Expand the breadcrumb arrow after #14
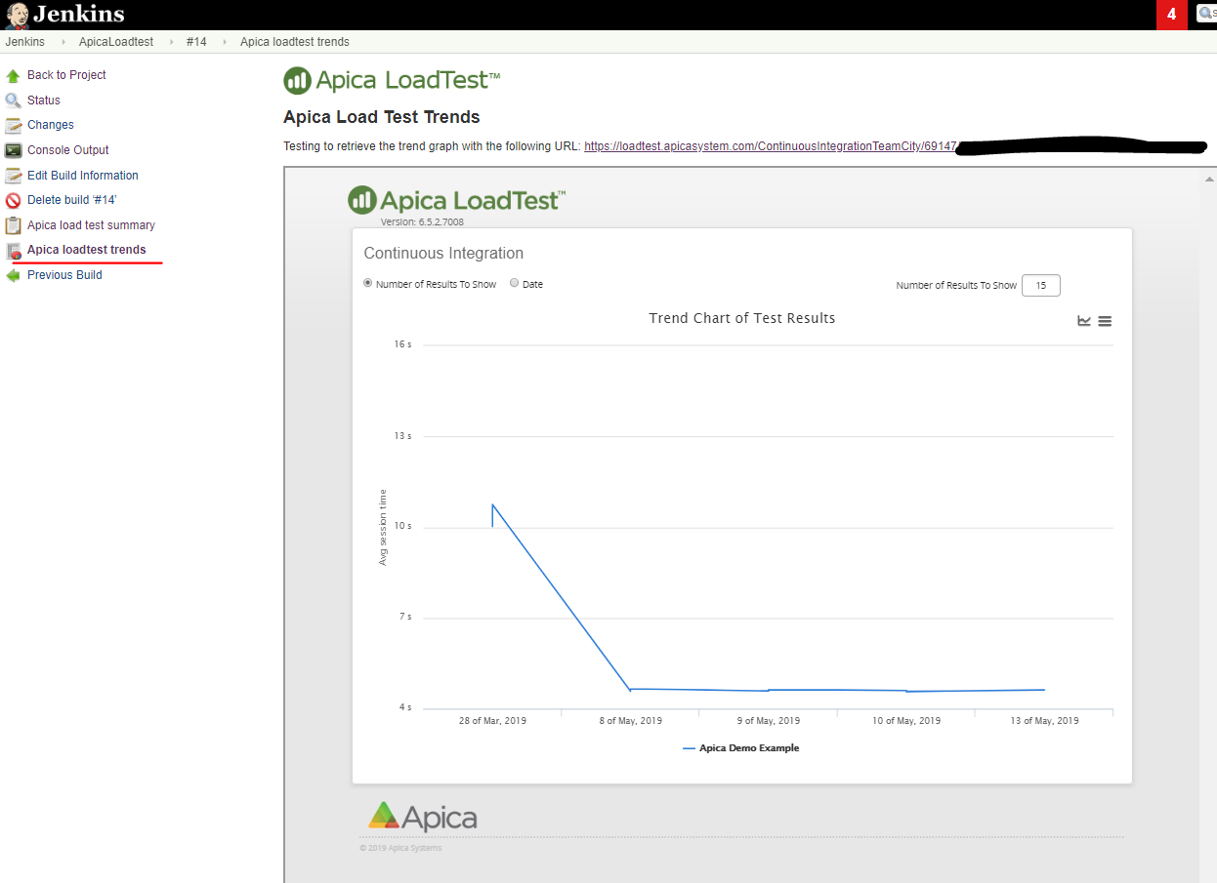This screenshot has height=883, width=1217. click(224, 42)
